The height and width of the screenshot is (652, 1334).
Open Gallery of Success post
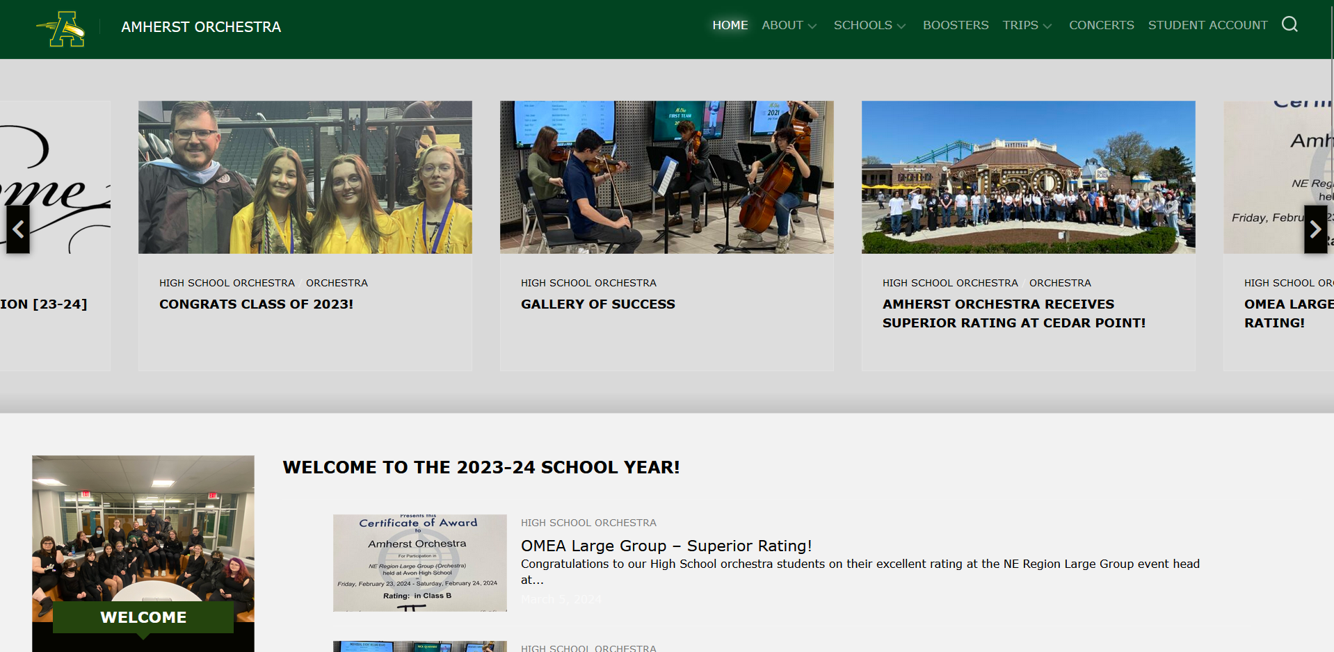click(597, 304)
